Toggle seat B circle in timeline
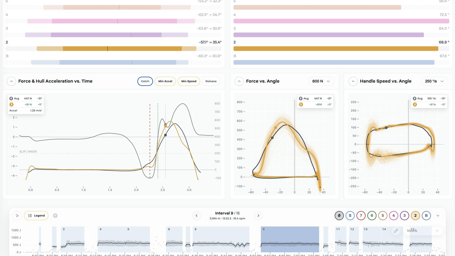 (426, 216)
